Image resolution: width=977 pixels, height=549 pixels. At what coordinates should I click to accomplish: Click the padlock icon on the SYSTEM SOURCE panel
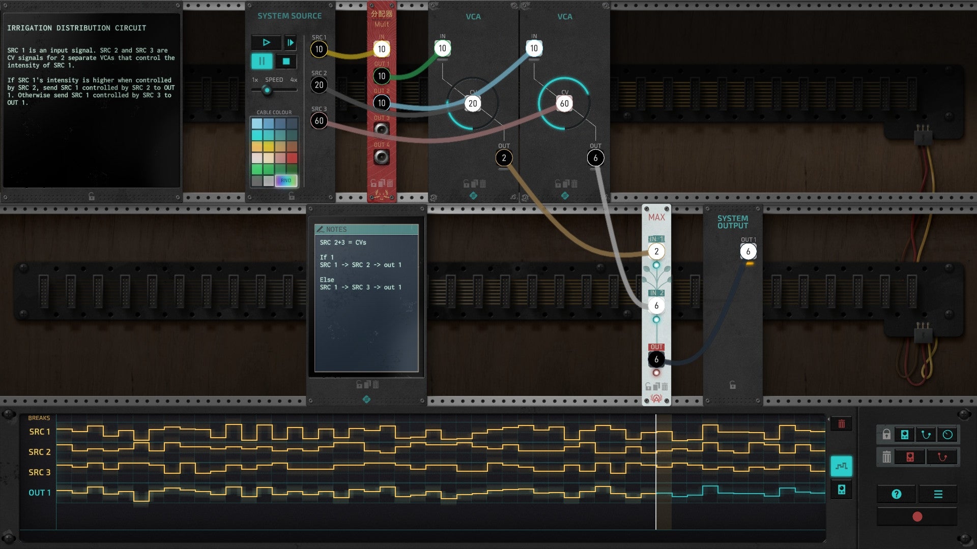click(292, 197)
